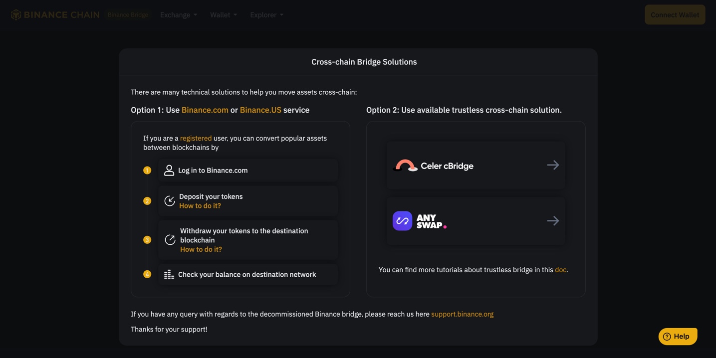Open the Binance.US link

tap(260, 110)
